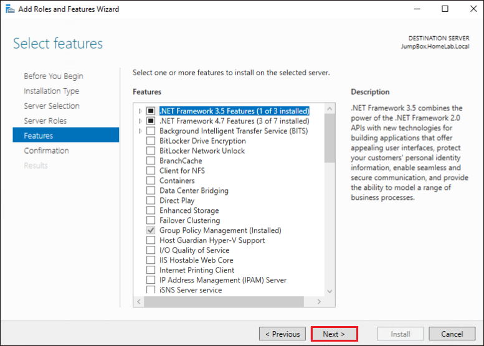Go to the Before You Begin step
The height and width of the screenshot is (346, 484).
tap(54, 76)
